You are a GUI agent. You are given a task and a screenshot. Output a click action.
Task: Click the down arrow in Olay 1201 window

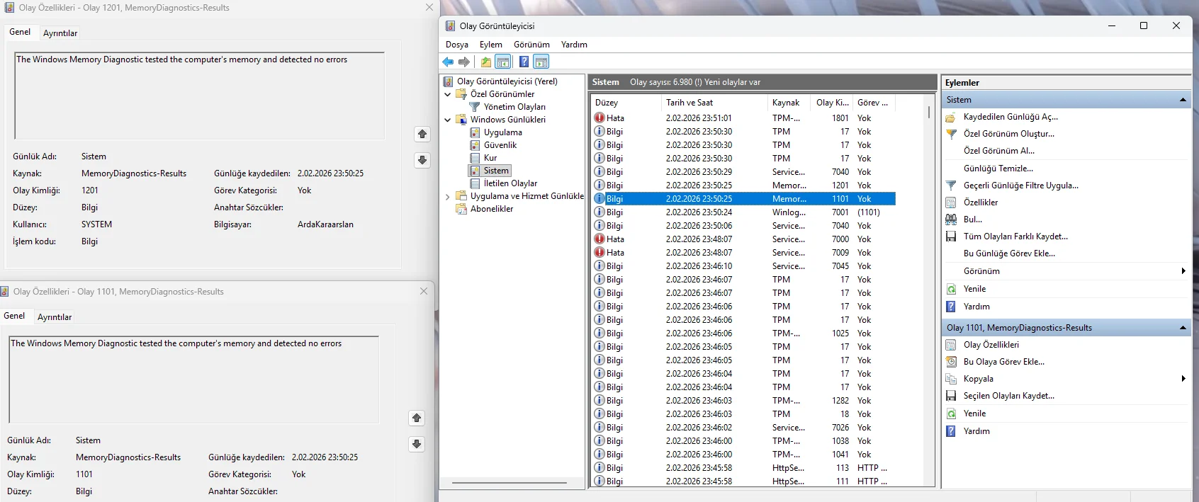pos(422,160)
